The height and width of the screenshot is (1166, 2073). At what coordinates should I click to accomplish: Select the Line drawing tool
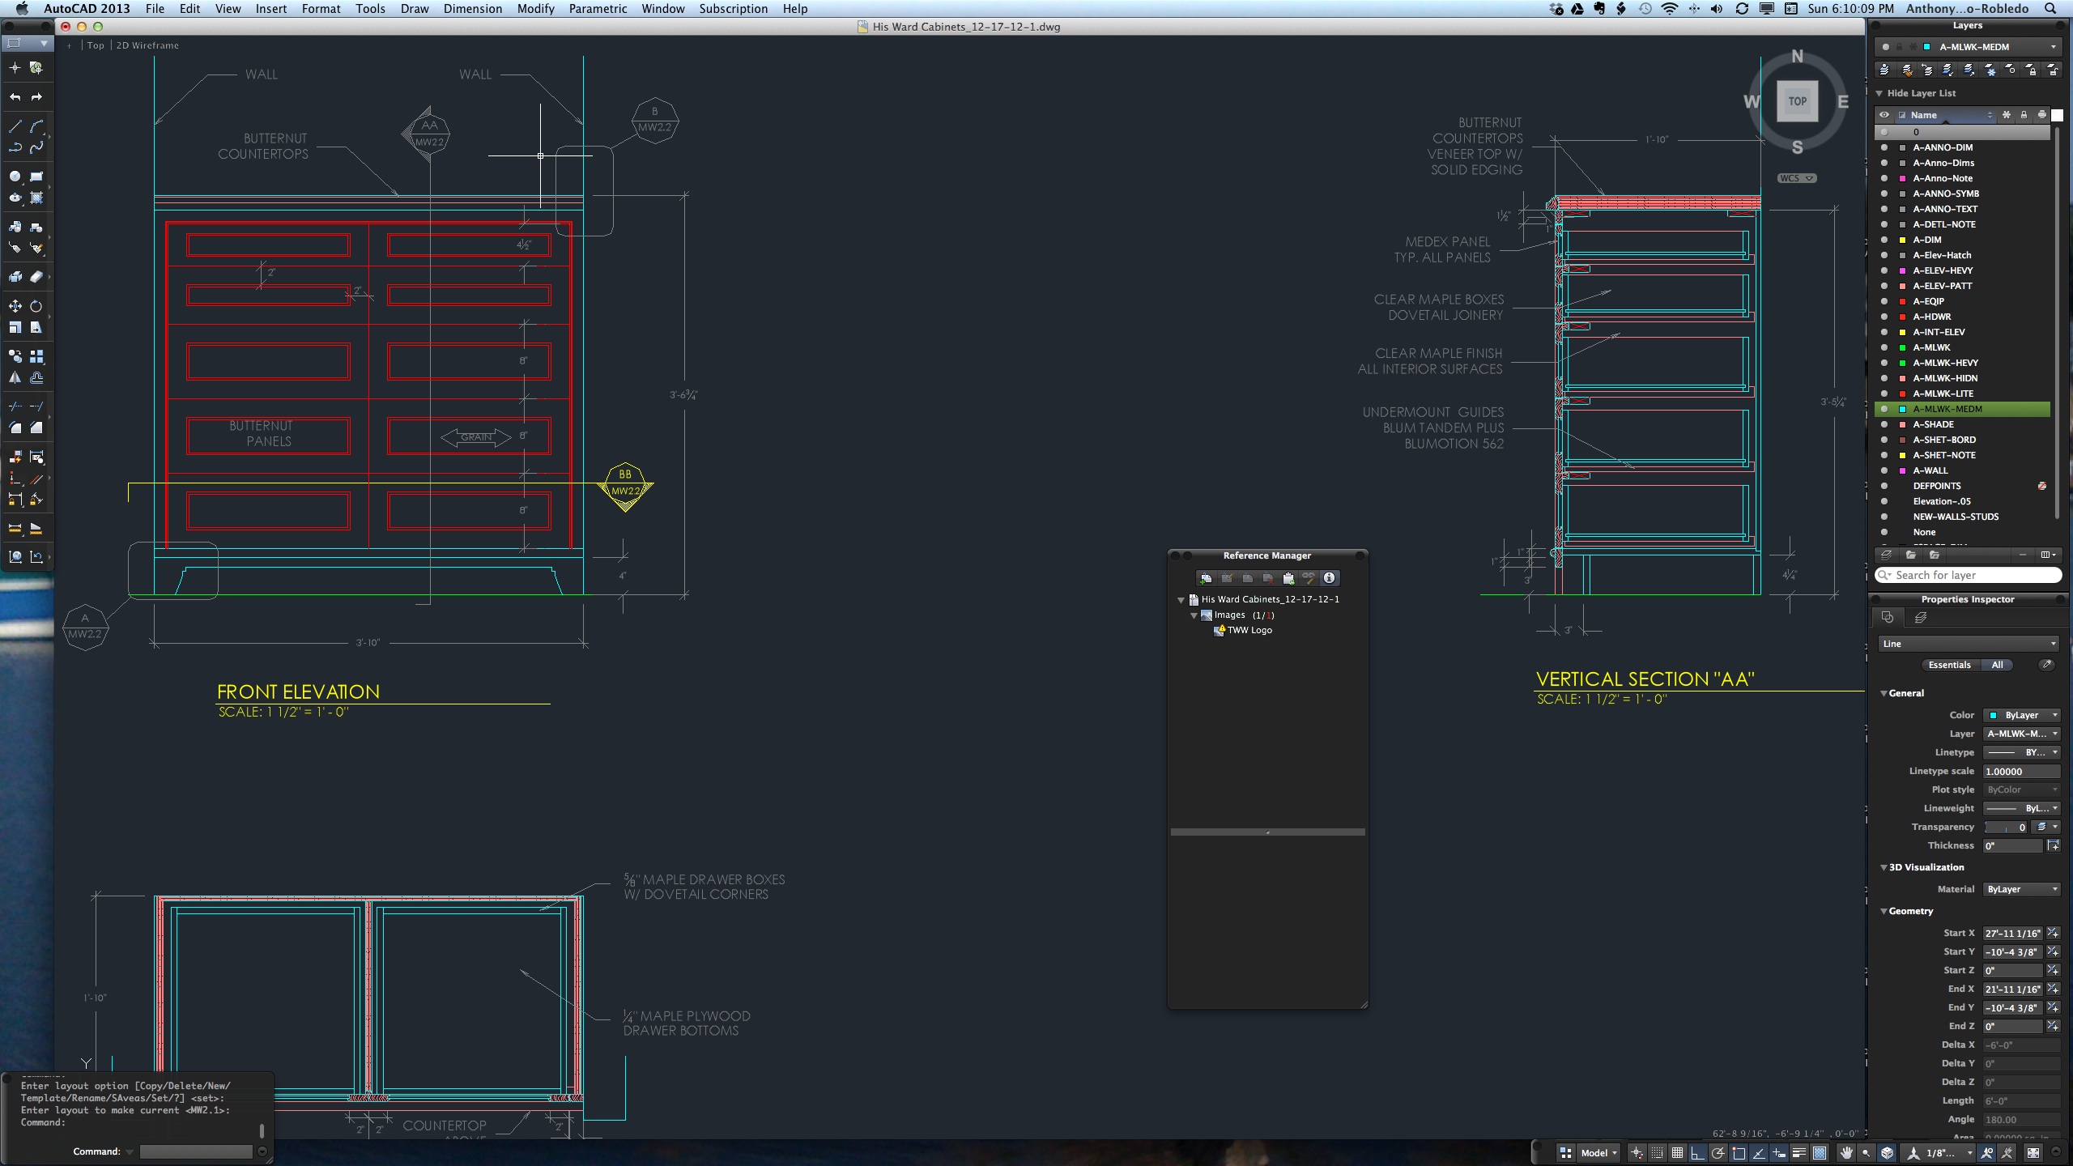(15, 126)
